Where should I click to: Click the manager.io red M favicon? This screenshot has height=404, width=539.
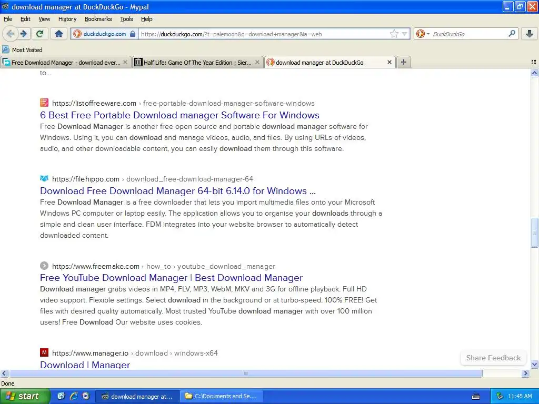[44, 352]
